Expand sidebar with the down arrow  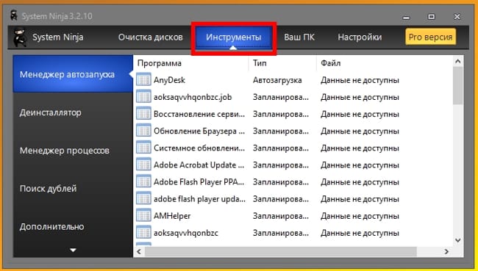73,250
